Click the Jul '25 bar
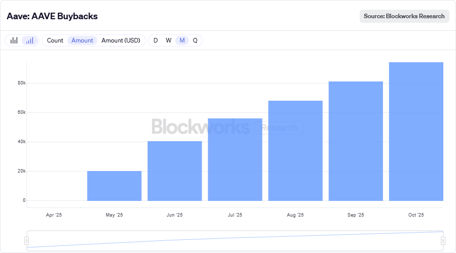Image resolution: width=456 pixels, height=253 pixels. 235,159
